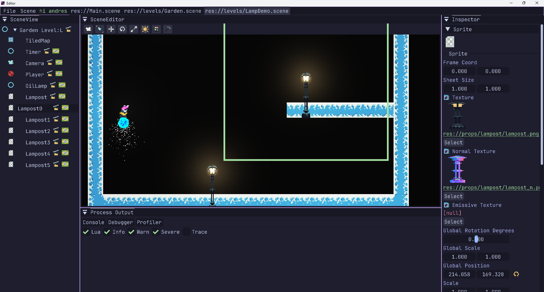Image resolution: width=544 pixels, height=292 pixels.
Task: Click the flag icon next to OilLamp
Action: point(62,85)
